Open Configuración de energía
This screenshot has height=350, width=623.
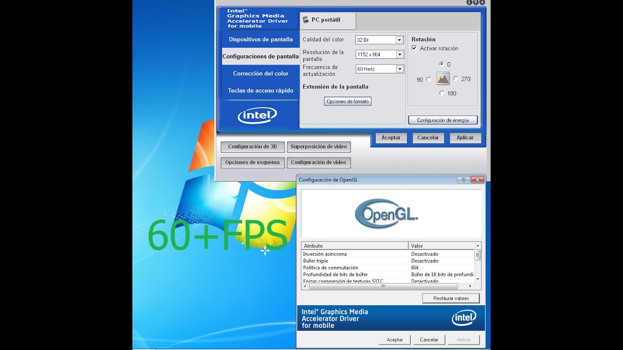point(443,120)
